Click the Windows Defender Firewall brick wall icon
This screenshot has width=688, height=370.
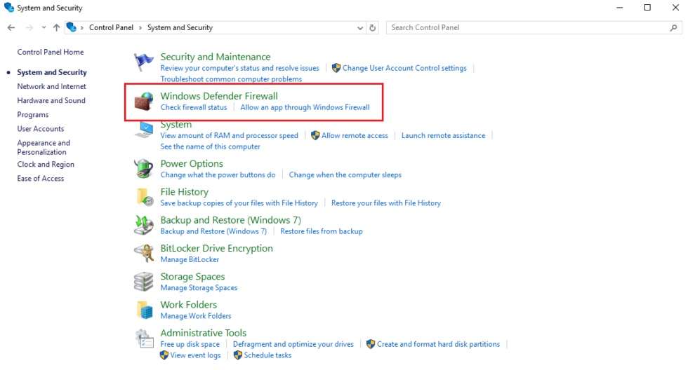(x=144, y=102)
